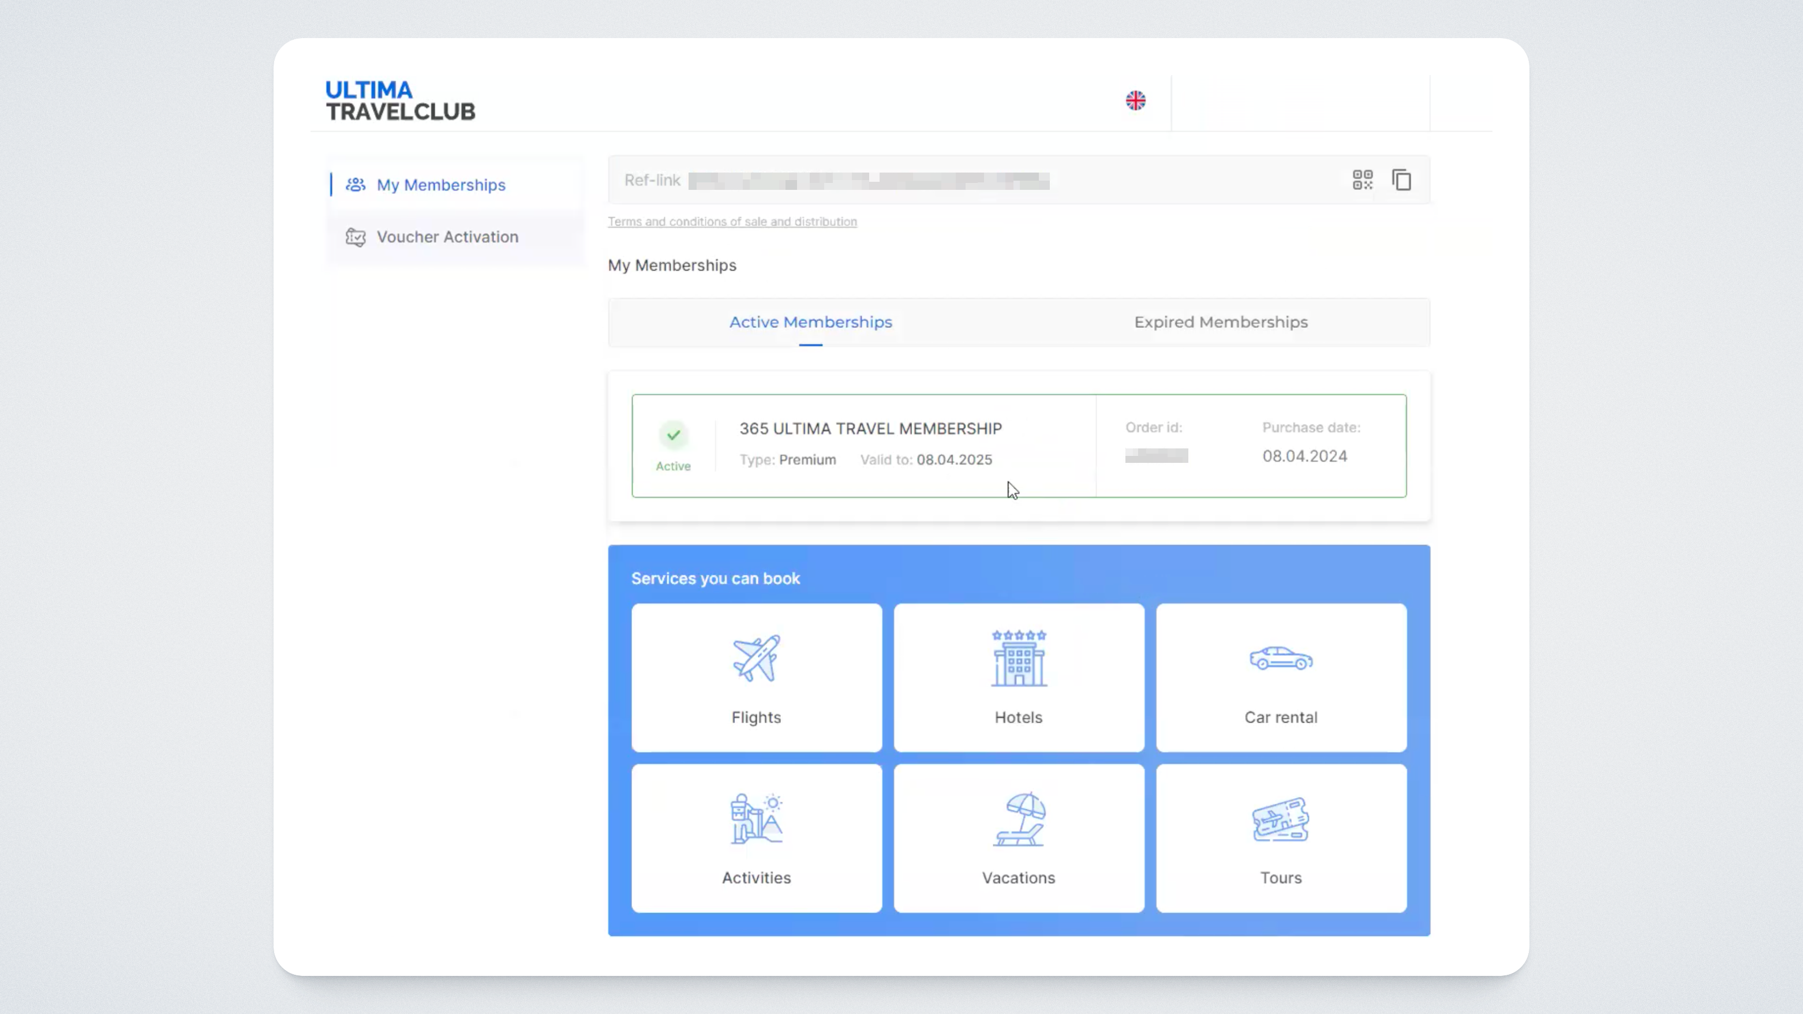Click the Ultima Travelclub logo
The image size is (1803, 1014).
(401, 101)
